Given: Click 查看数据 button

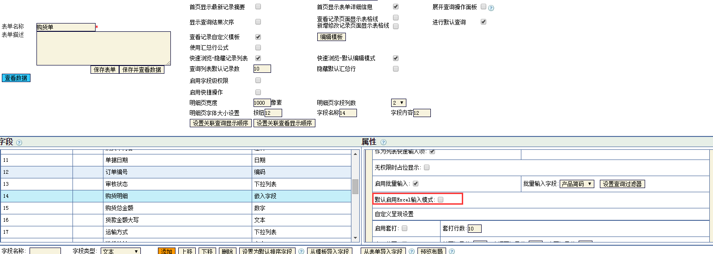Looking at the screenshot, I should pyautogui.click(x=16, y=78).
